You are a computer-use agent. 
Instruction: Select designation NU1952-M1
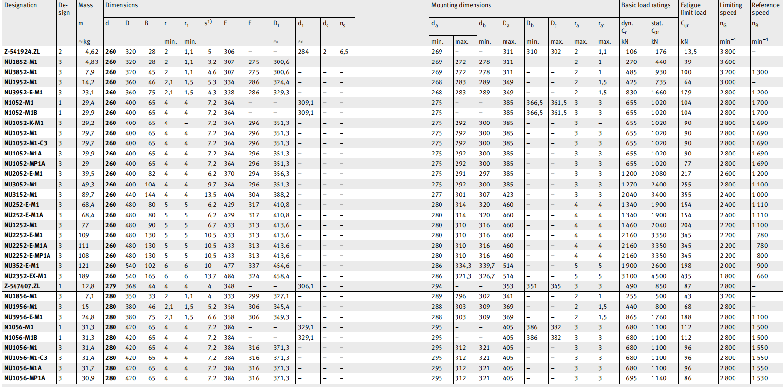click(x=21, y=82)
